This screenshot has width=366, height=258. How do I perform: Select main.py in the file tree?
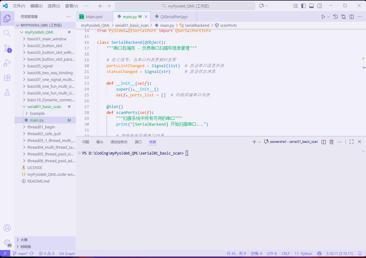click(x=45, y=120)
